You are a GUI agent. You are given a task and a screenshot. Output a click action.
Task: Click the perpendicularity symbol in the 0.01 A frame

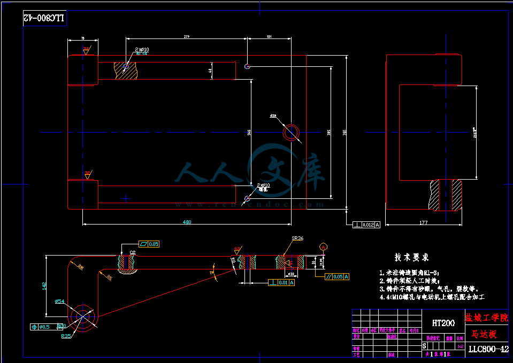coord(274,282)
